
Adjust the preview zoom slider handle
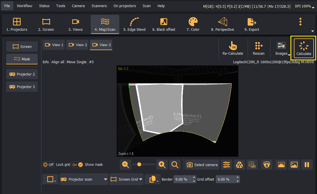tap(139, 165)
